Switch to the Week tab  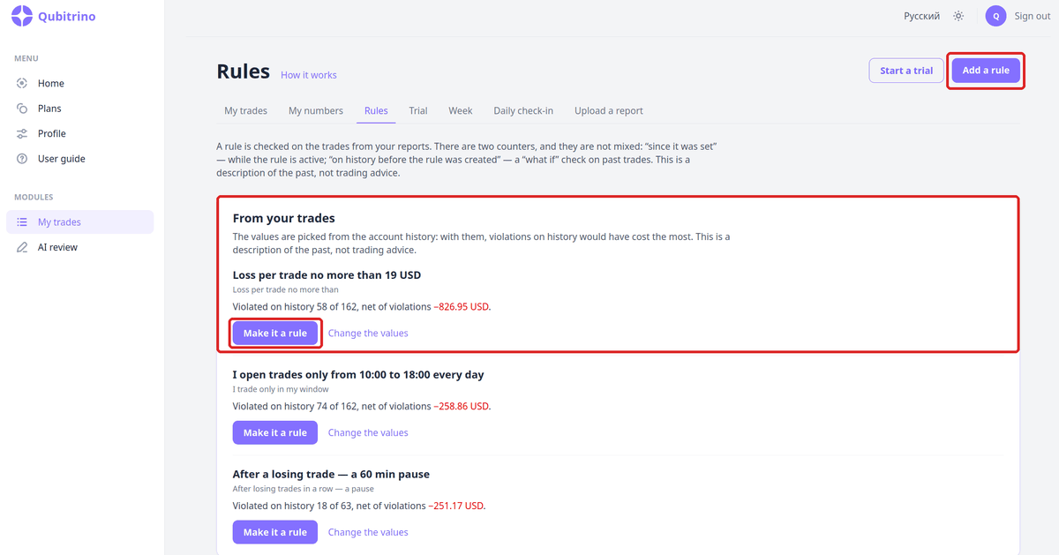[x=461, y=111]
